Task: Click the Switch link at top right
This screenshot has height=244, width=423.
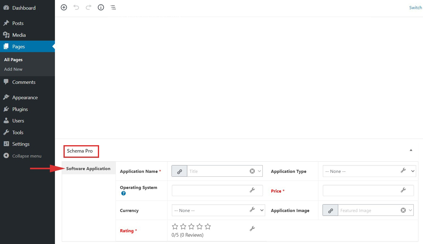Action: (415, 7)
